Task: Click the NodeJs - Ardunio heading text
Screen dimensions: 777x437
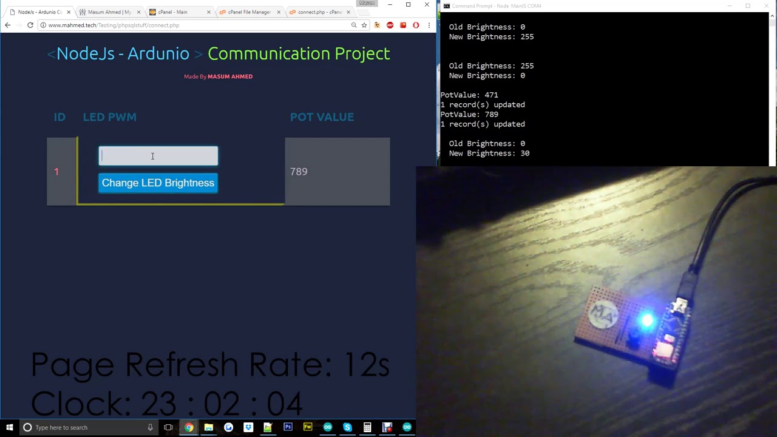Action: point(123,53)
